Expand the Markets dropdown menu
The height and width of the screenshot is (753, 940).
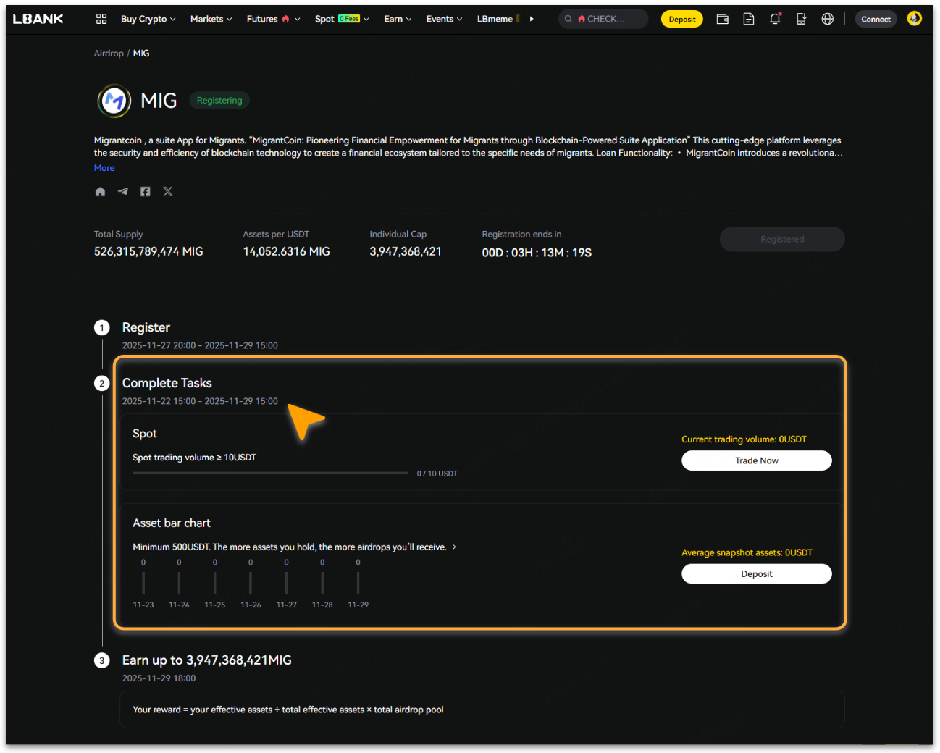coord(211,20)
